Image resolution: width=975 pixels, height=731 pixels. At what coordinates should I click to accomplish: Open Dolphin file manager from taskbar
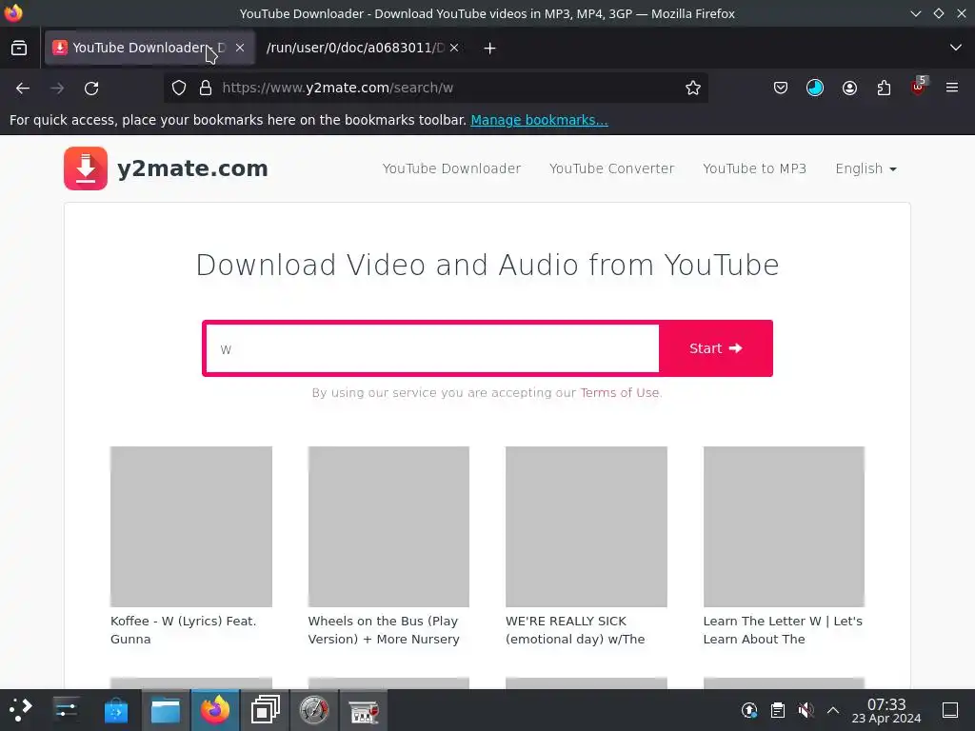pyautogui.click(x=166, y=710)
